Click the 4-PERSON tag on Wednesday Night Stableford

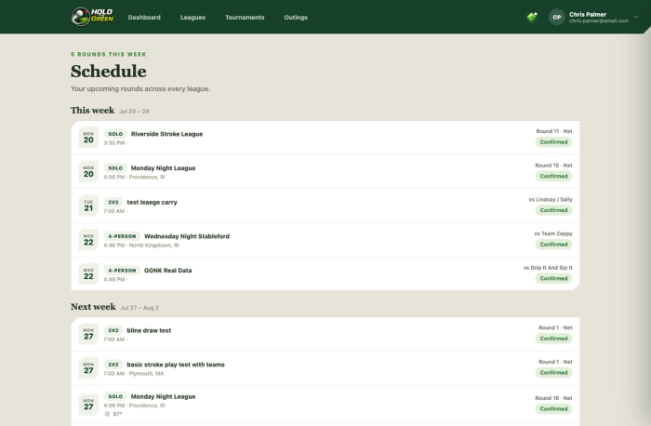coord(122,236)
